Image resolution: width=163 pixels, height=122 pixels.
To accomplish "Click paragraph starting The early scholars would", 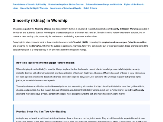I will pos(81,90).
